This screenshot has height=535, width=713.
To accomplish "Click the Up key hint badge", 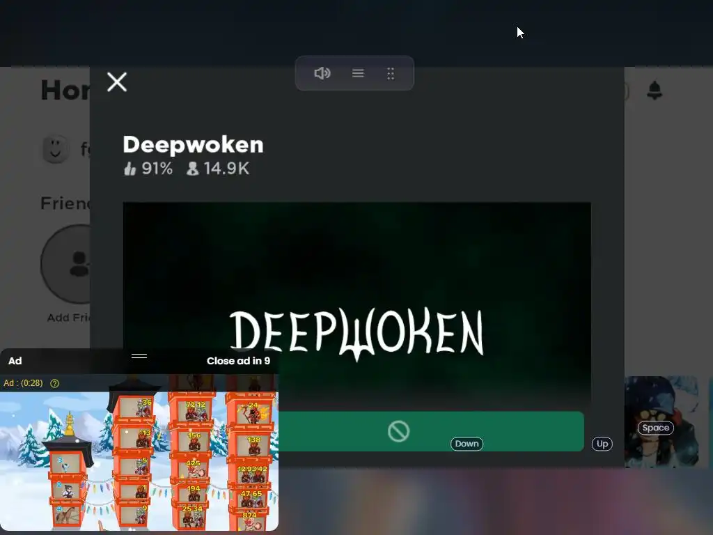I will point(602,444).
